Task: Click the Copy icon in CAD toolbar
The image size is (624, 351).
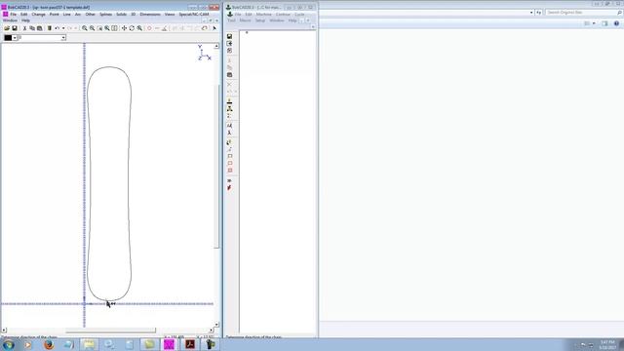Action: pos(32,28)
